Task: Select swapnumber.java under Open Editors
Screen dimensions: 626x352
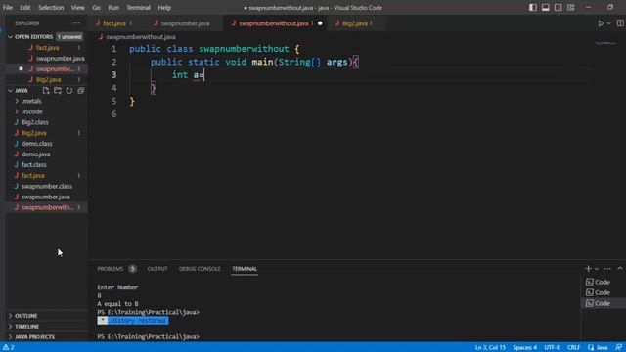Action: [60, 59]
